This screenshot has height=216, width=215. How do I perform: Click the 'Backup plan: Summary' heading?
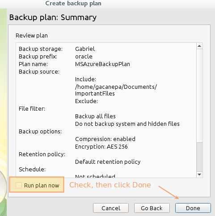click(53, 17)
